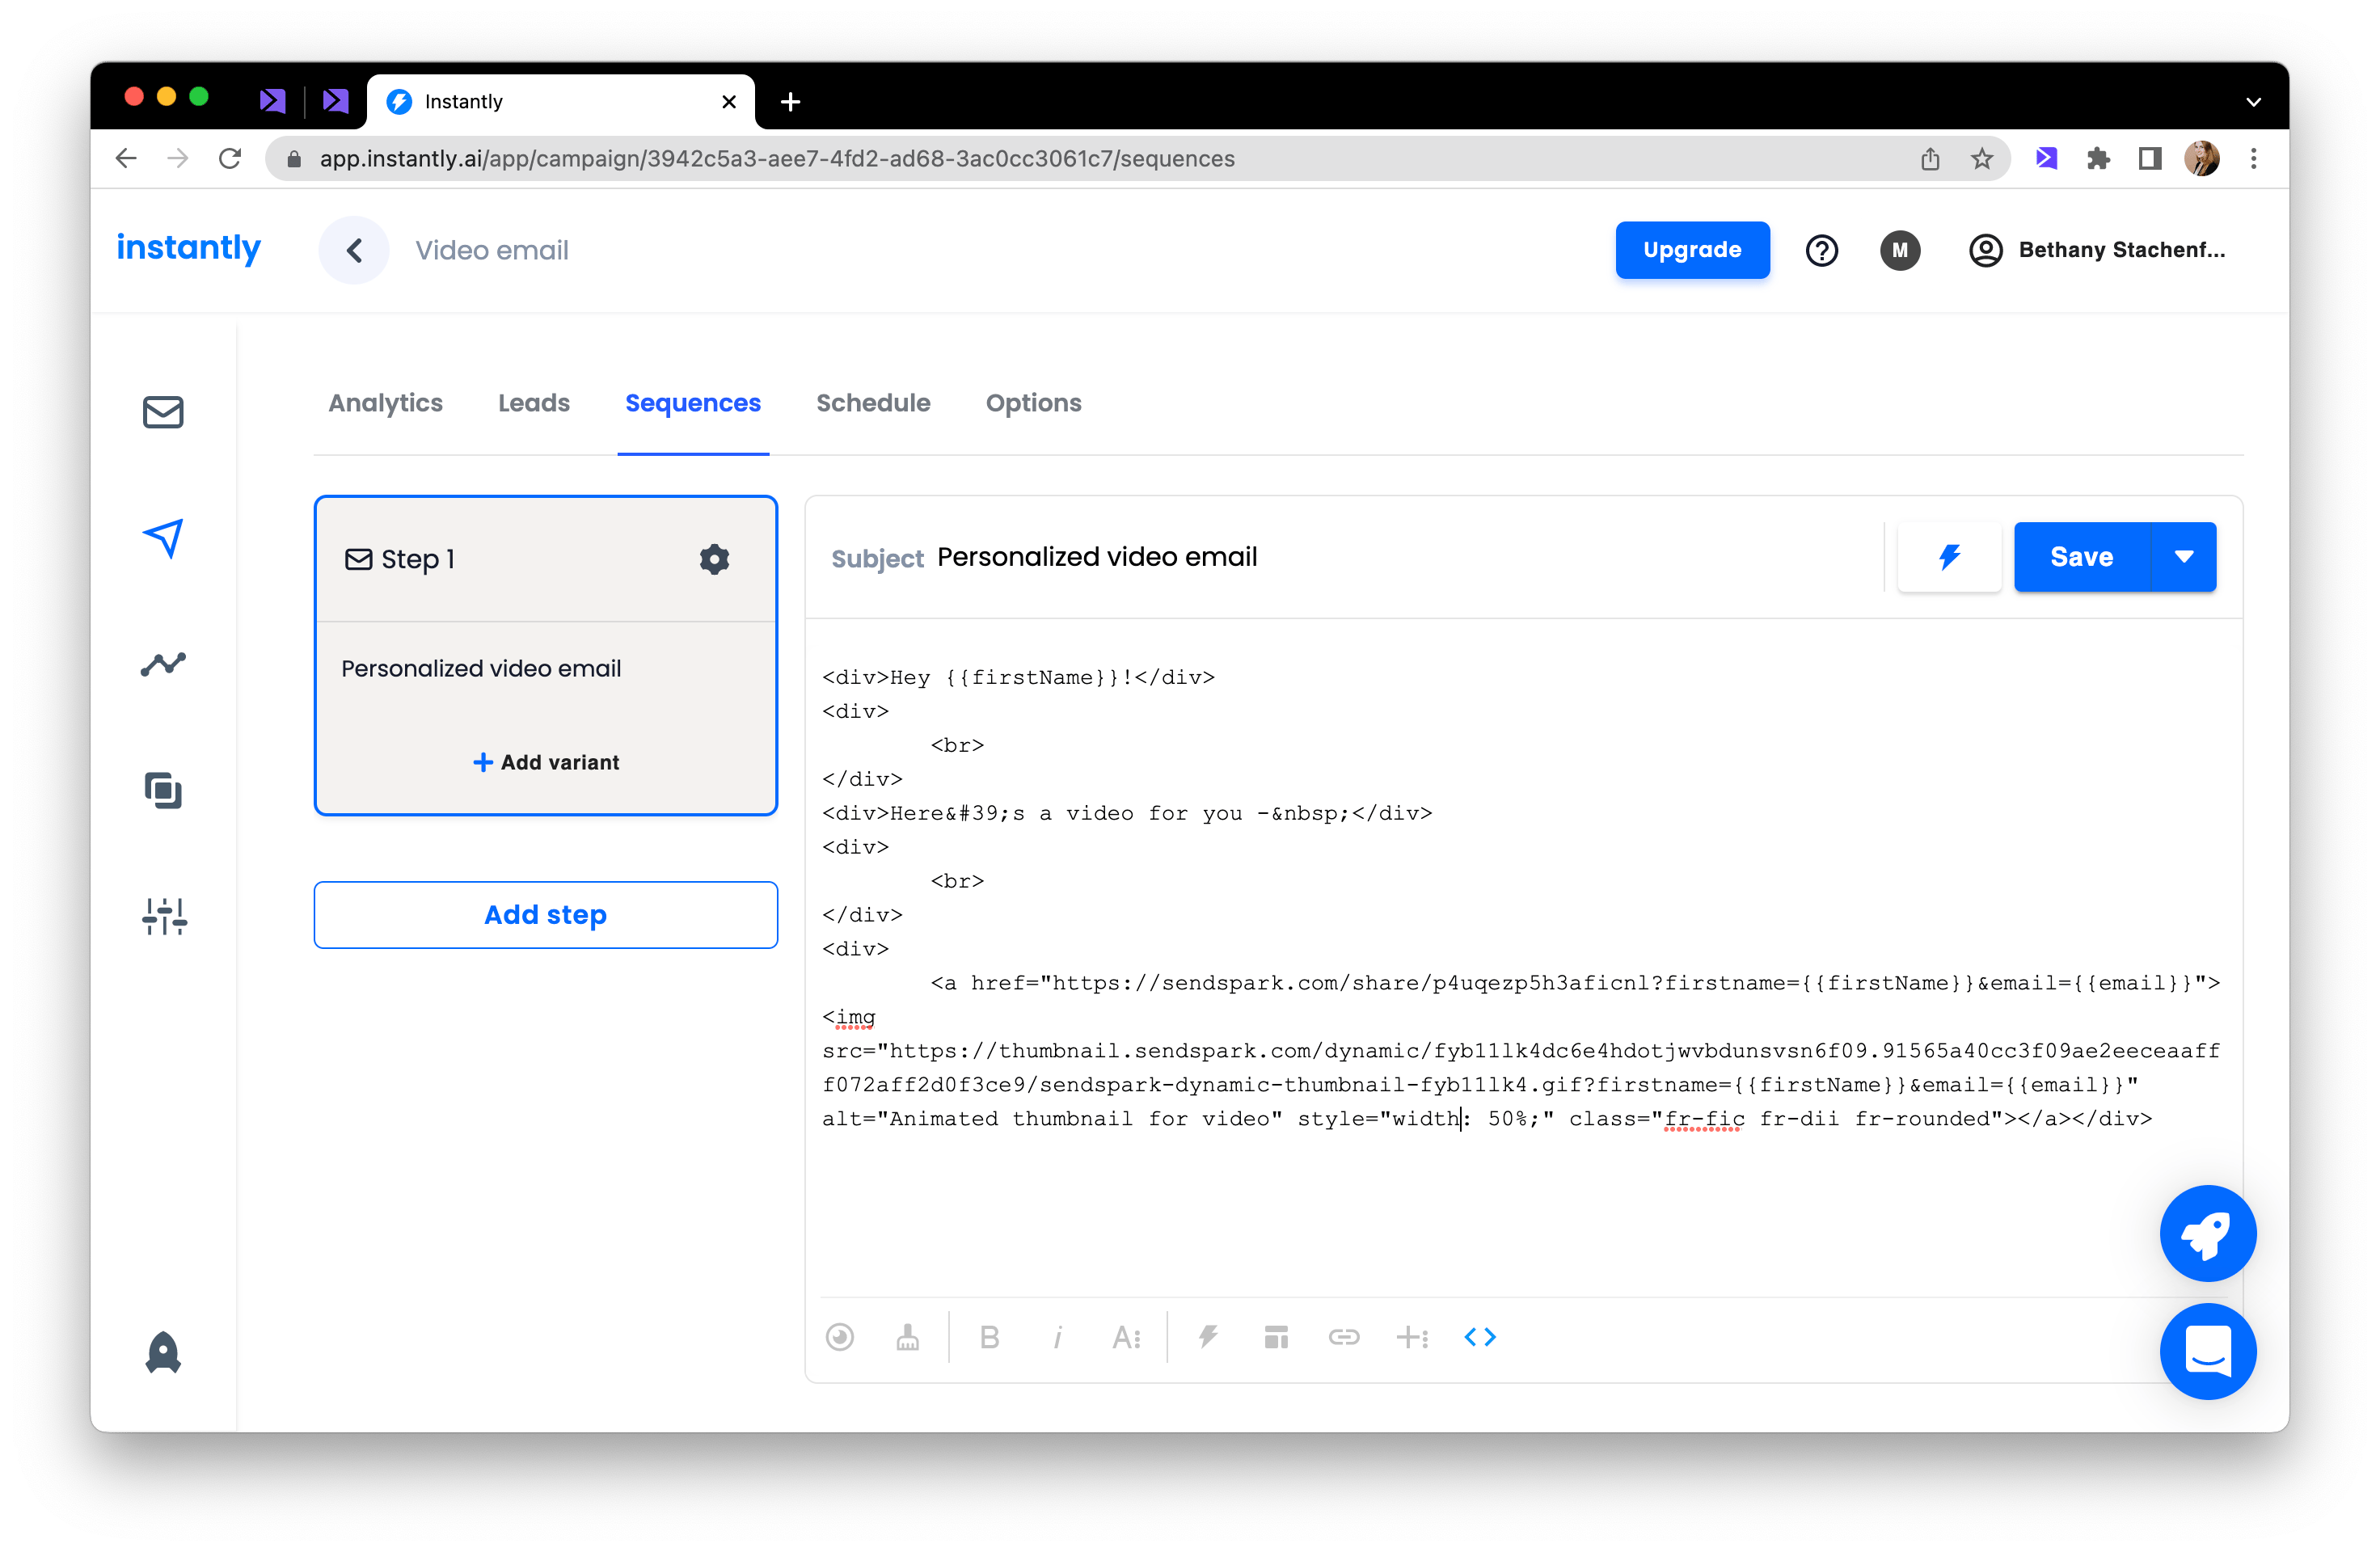Click the preview circle icon in editor toolbar
Viewport: 2380px width, 1552px height.
(x=840, y=1337)
